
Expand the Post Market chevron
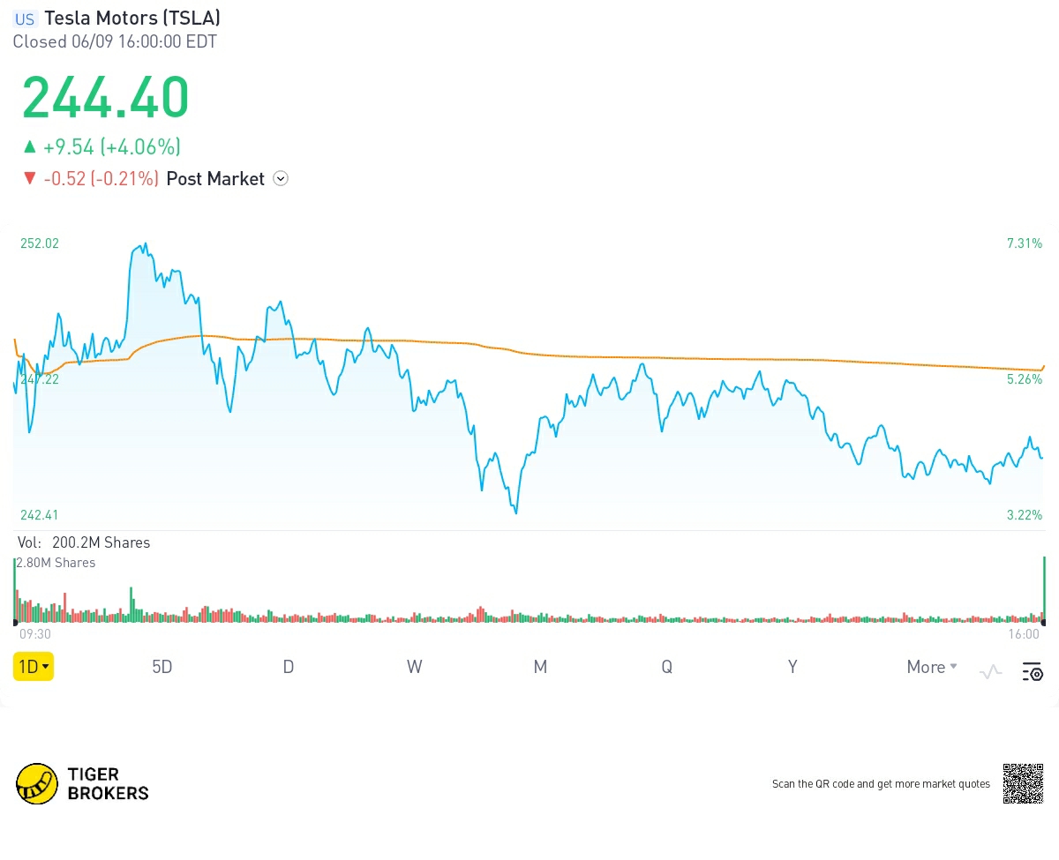click(x=281, y=179)
